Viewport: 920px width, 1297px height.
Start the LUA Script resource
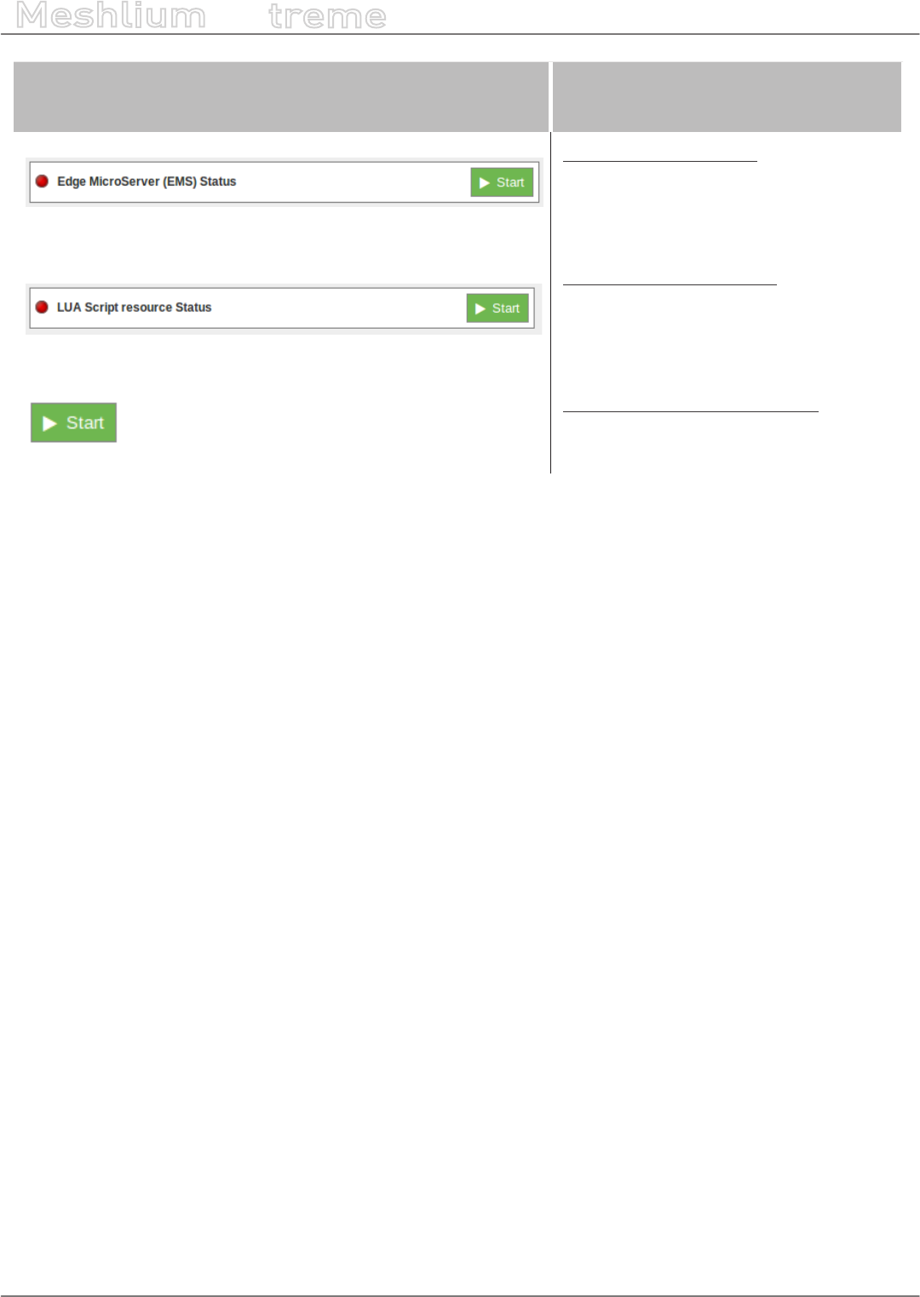(x=497, y=308)
